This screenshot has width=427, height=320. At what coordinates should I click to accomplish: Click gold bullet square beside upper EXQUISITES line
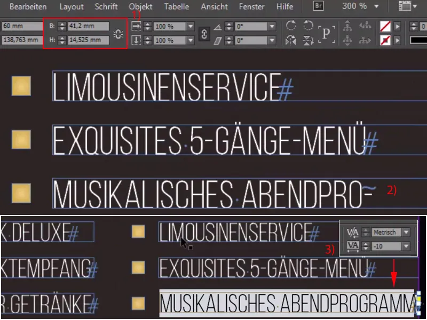21,140
